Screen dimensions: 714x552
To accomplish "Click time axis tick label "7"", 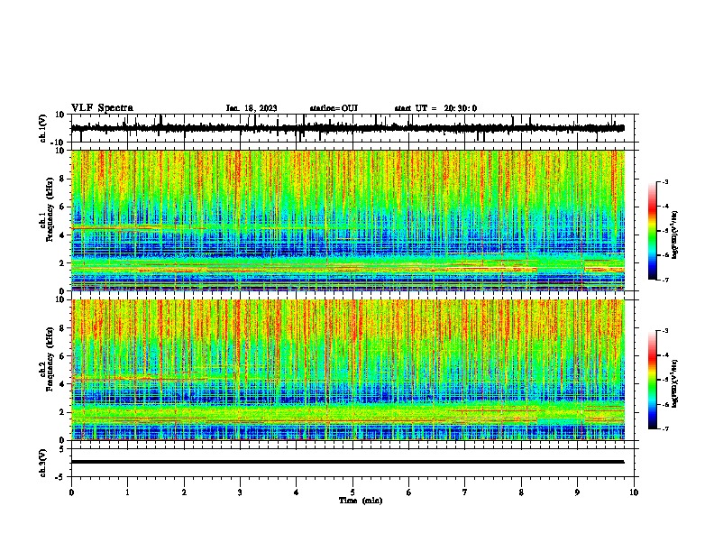I will click(x=465, y=492).
